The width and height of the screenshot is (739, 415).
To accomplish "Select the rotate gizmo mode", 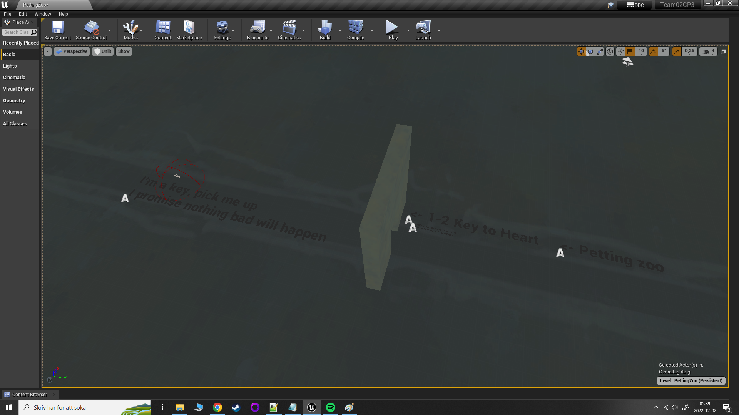I will click(590, 51).
